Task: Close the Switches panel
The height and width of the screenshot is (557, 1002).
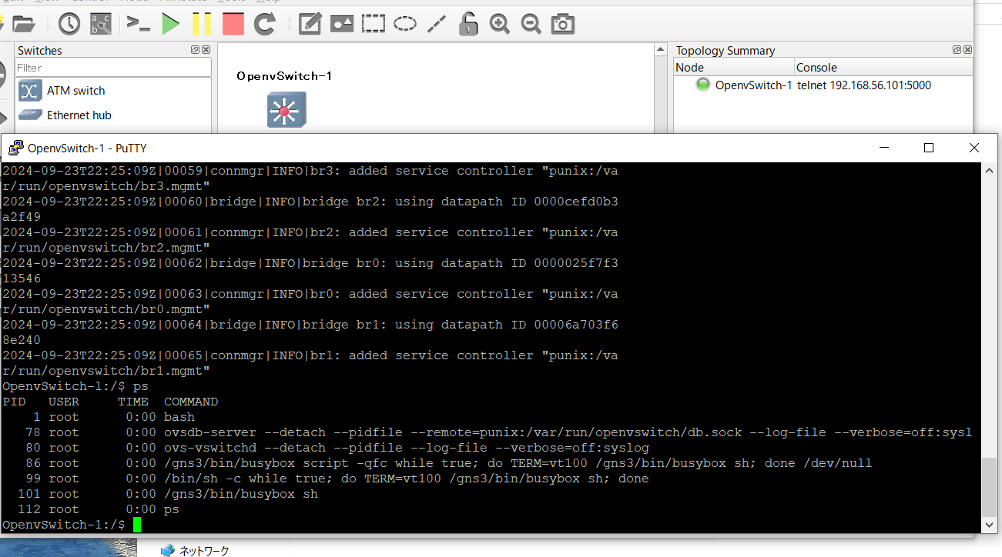Action: 206,50
